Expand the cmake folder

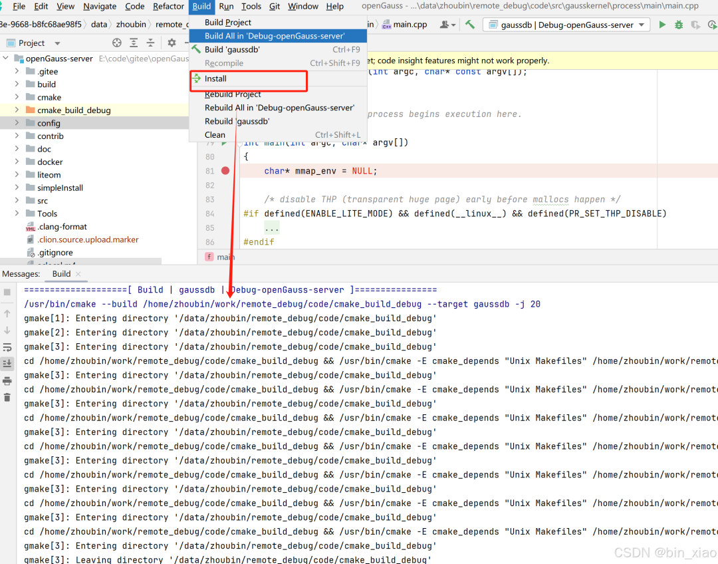(17, 96)
